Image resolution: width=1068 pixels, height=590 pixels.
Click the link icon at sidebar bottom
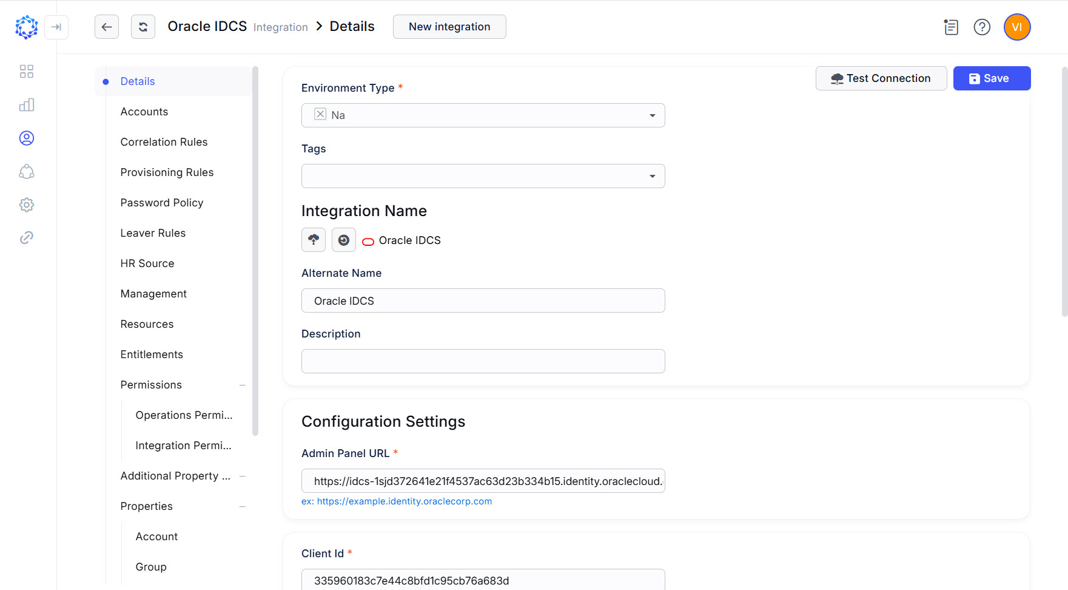pos(26,237)
